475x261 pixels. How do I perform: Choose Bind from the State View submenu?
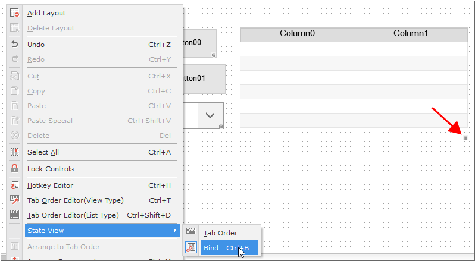211,248
